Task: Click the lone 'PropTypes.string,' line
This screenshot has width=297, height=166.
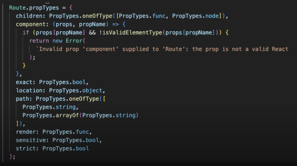Action: tap(50, 107)
